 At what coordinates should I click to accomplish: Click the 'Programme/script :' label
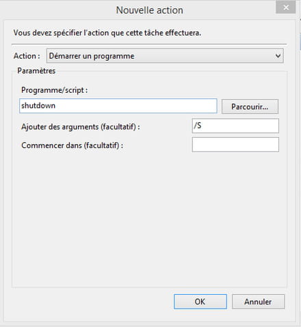click(54, 90)
